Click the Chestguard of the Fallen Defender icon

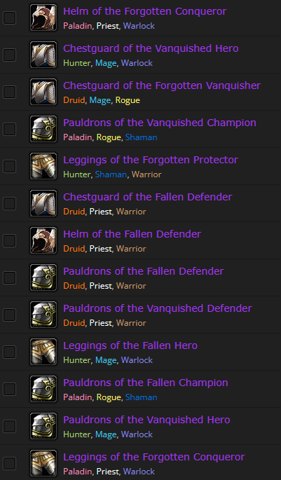[x=43, y=203]
